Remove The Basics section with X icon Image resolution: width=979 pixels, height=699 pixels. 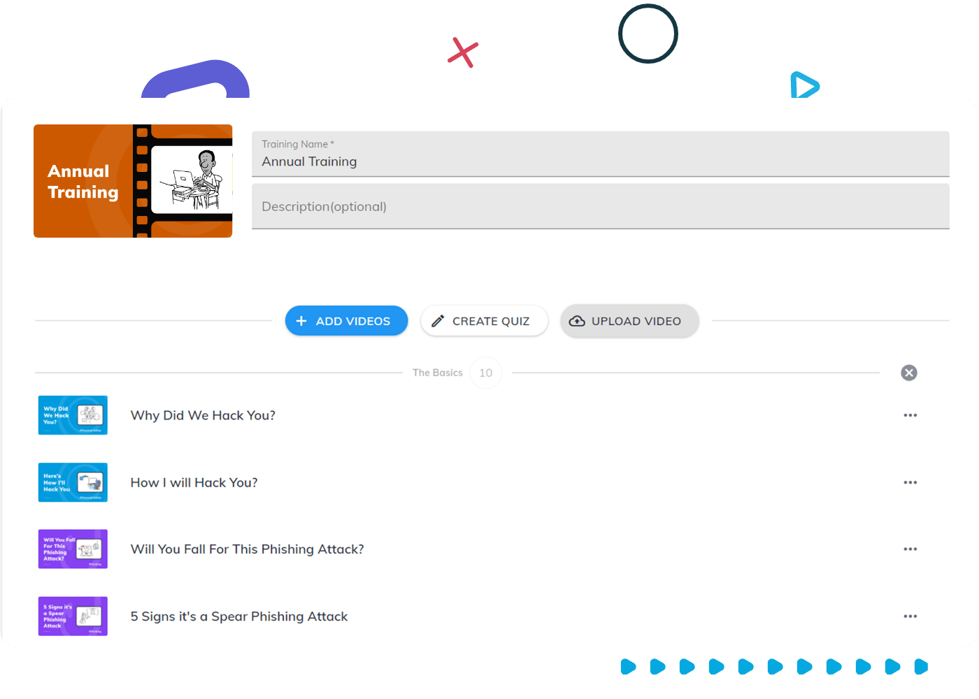[x=909, y=373]
